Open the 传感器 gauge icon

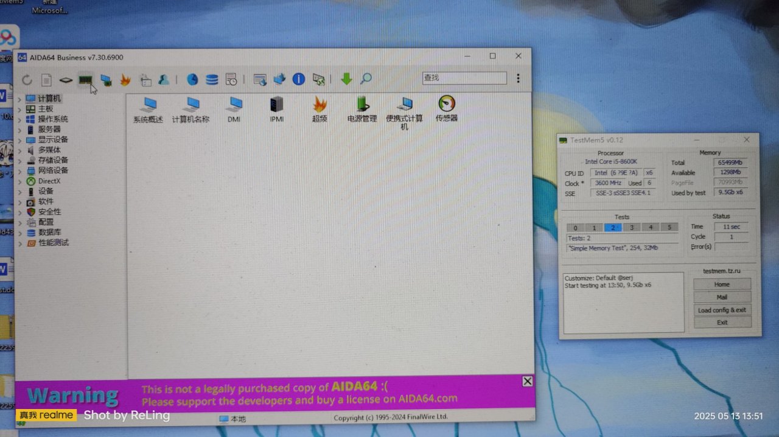point(446,109)
